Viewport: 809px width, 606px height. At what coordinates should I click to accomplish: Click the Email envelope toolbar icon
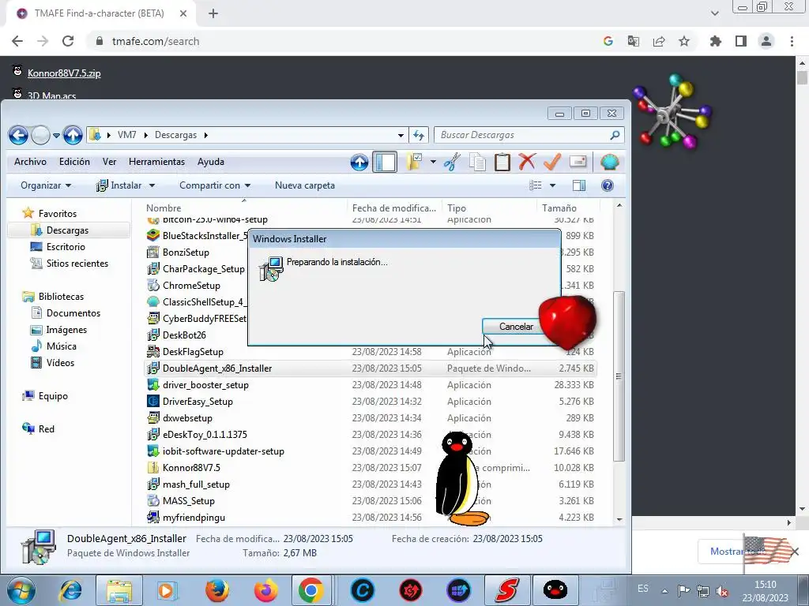click(578, 162)
